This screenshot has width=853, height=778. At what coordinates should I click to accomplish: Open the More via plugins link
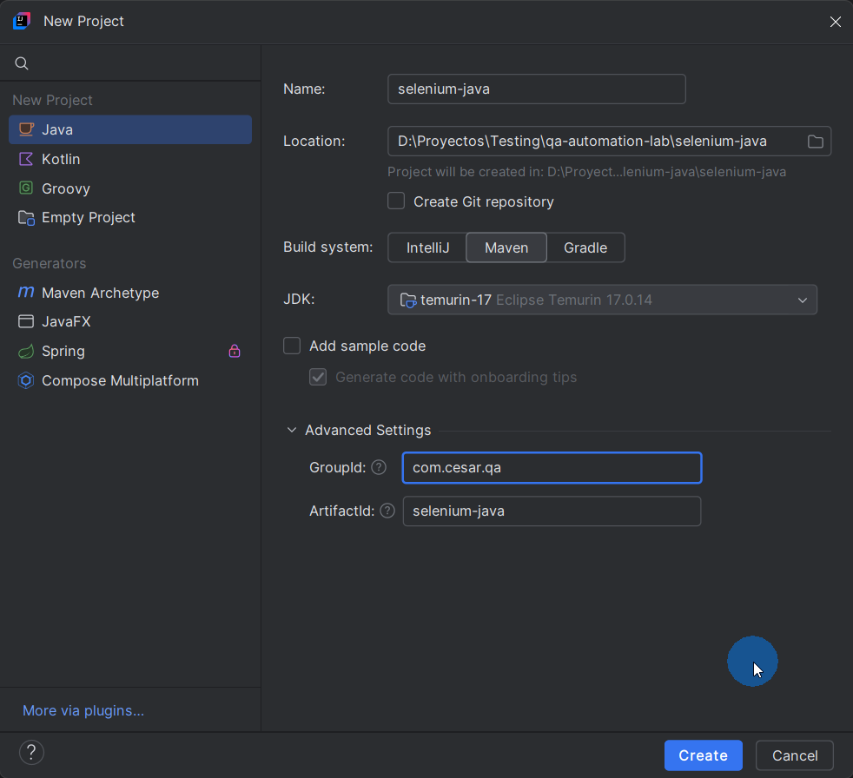click(83, 709)
